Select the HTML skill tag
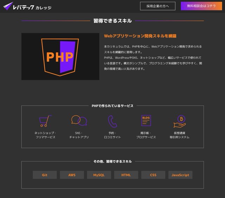Screen dimensions: 225x198 point(126,175)
